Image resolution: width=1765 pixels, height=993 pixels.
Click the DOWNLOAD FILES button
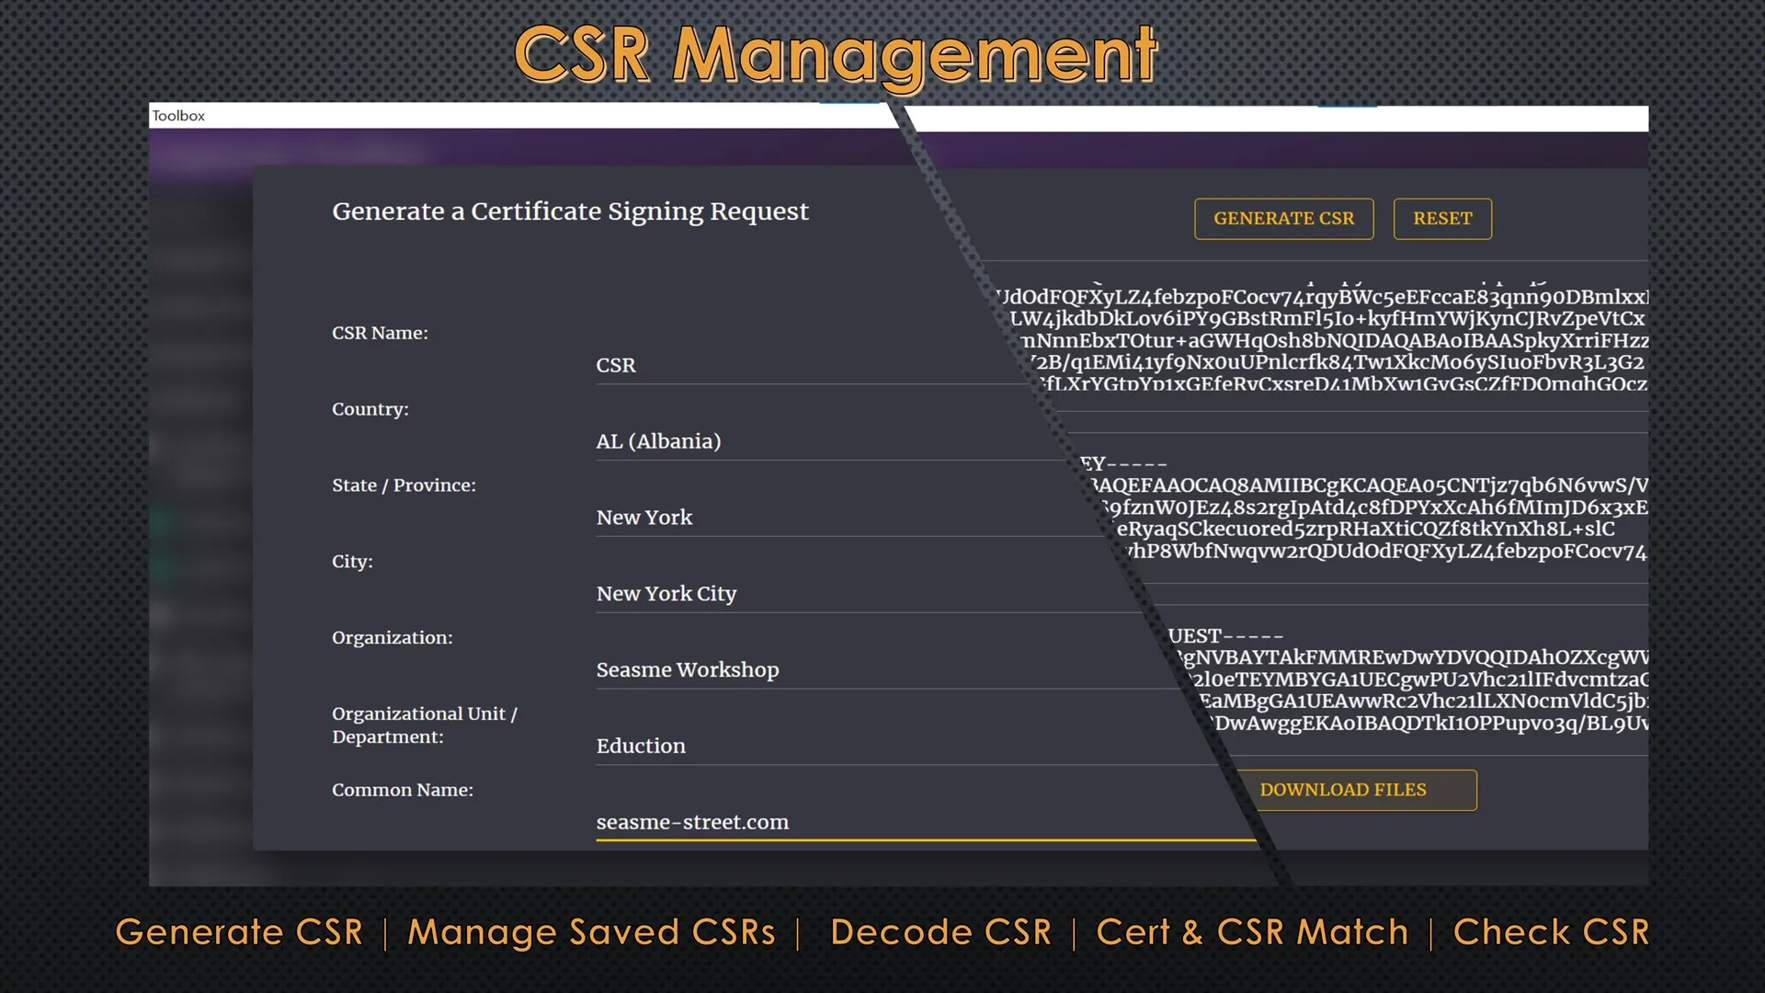coord(1343,790)
